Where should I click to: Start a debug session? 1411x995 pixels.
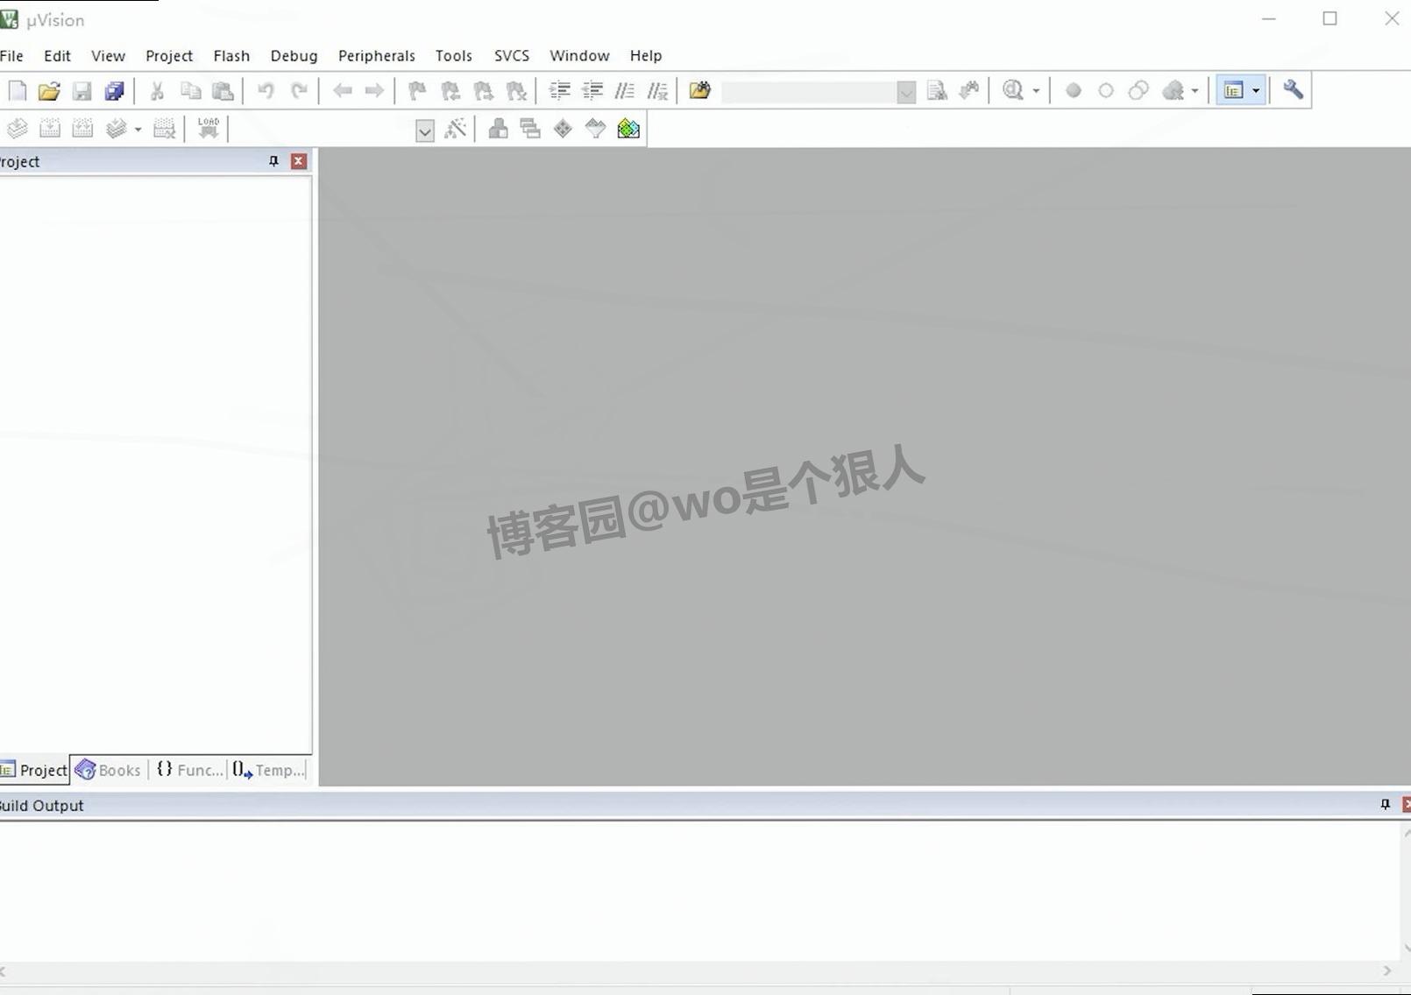(x=1012, y=90)
